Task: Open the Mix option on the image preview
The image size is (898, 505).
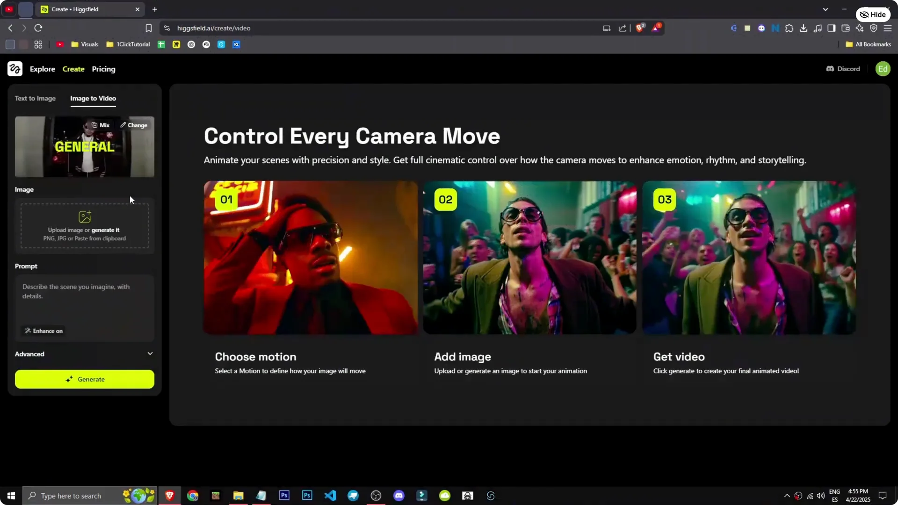Action: pos(100,125)
